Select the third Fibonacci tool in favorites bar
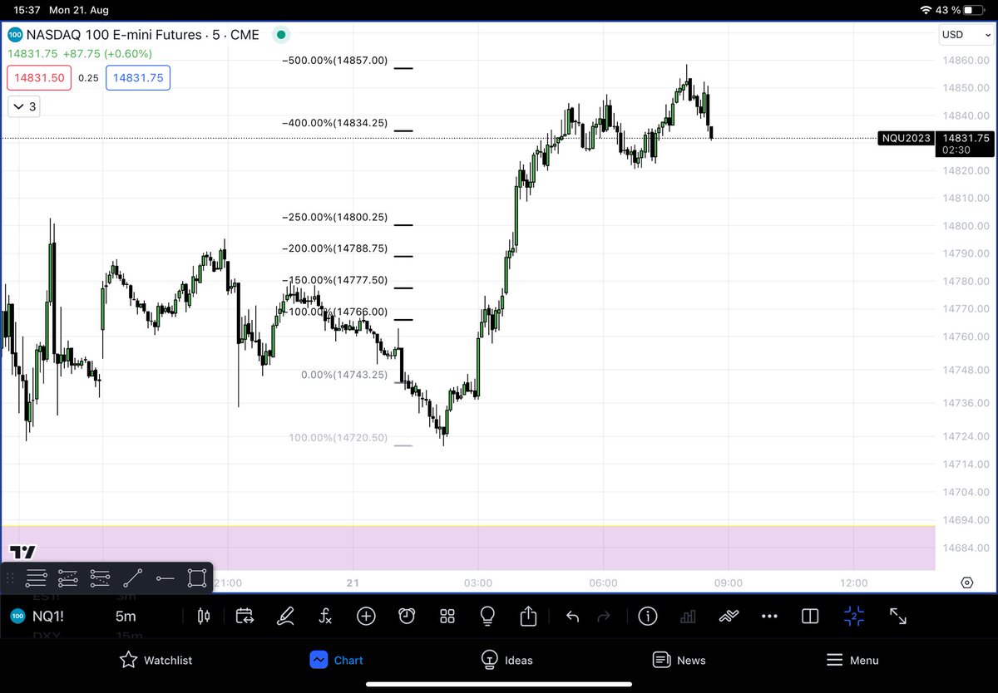Viewport: 998px width, 693px height. pos(100,577)
